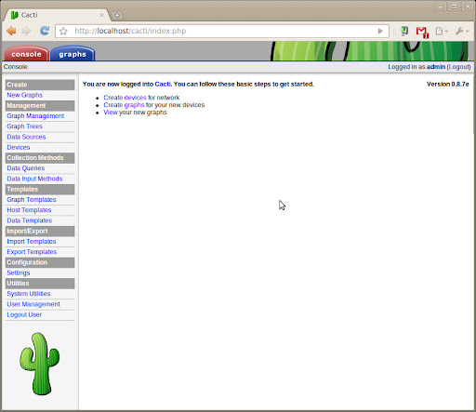Close the Cacti browser tab
Viewport: 476px width, 412px height.
coord(101,15)
